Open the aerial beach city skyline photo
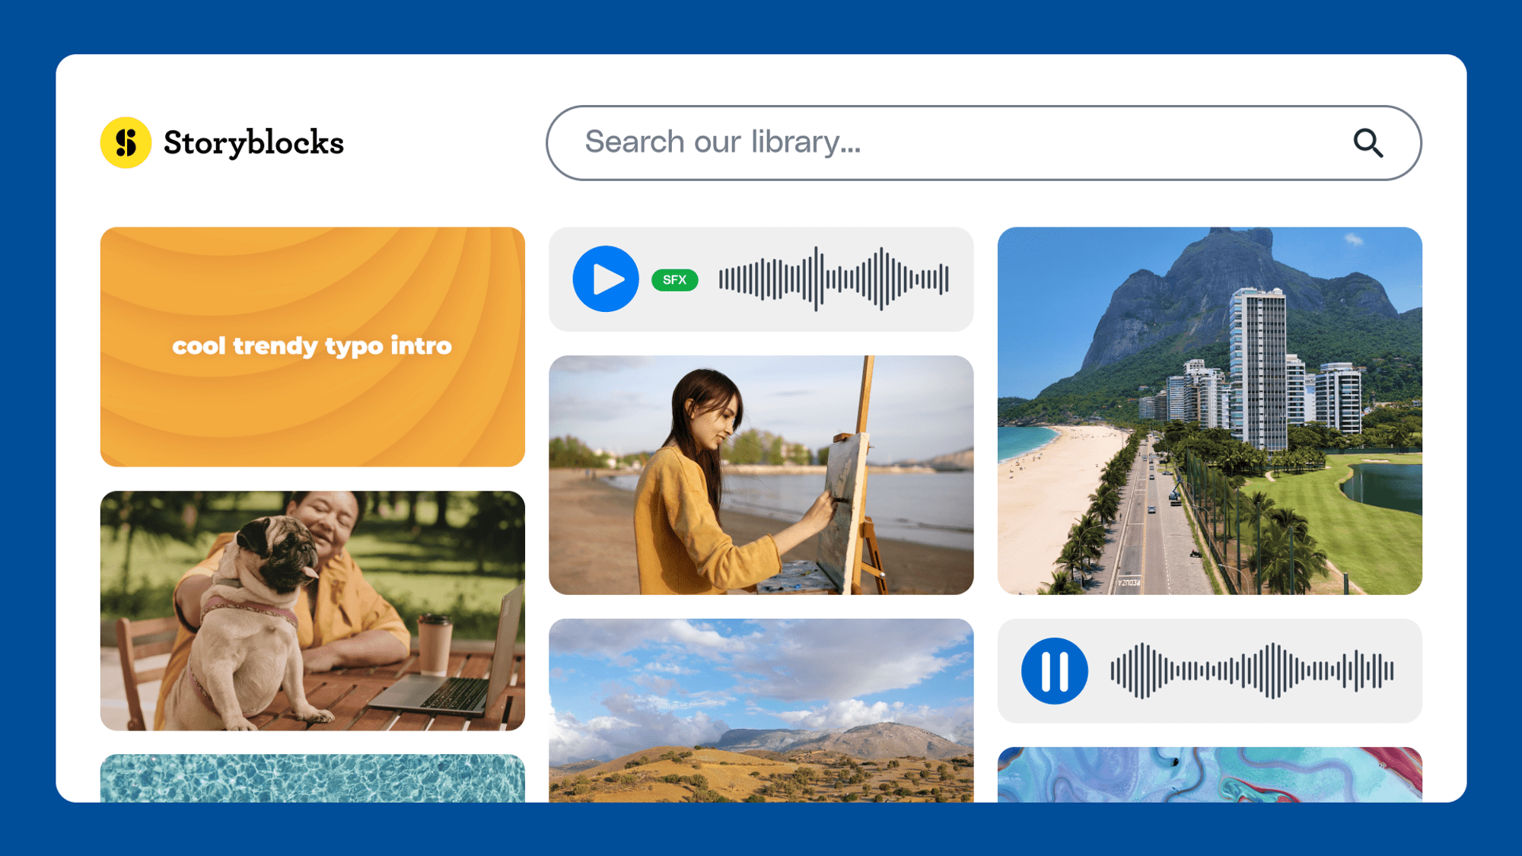 1209,410
